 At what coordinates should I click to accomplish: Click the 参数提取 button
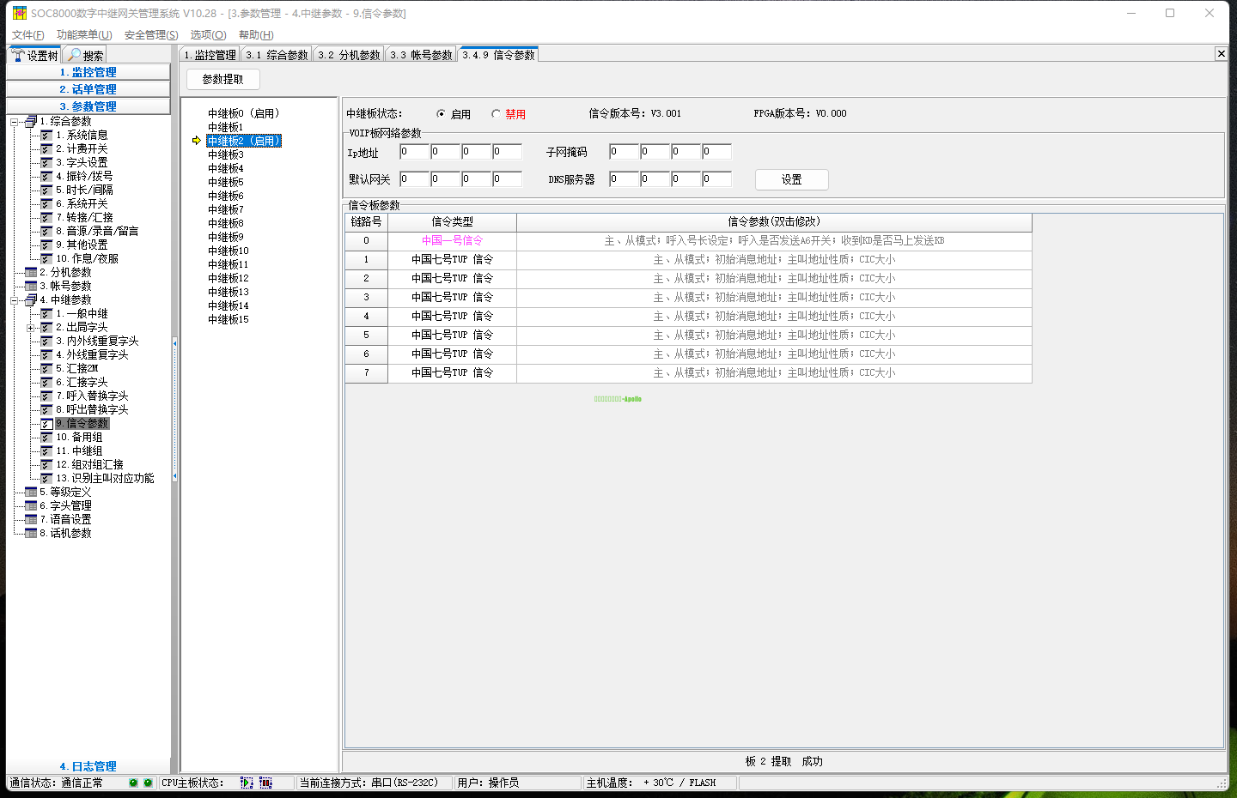coord(223,79)
